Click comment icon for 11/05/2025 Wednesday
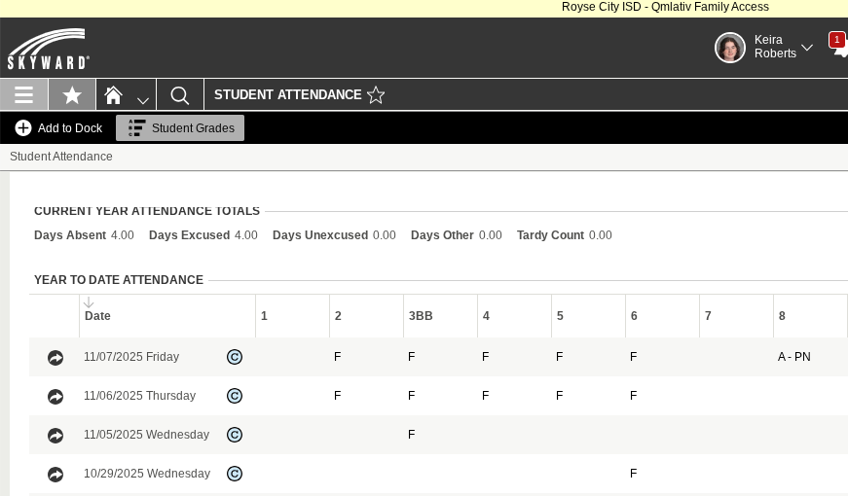 click(x=235, y=435)
